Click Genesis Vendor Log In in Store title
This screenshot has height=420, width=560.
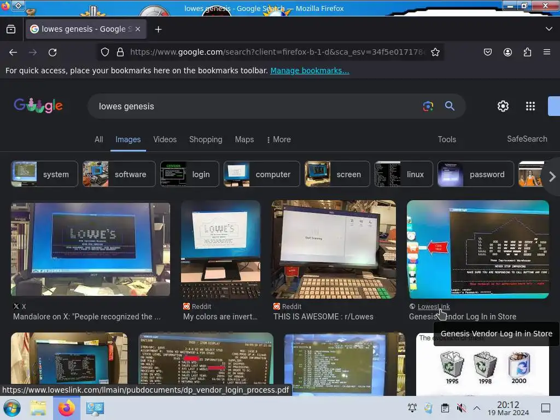[x=463, y=317]
